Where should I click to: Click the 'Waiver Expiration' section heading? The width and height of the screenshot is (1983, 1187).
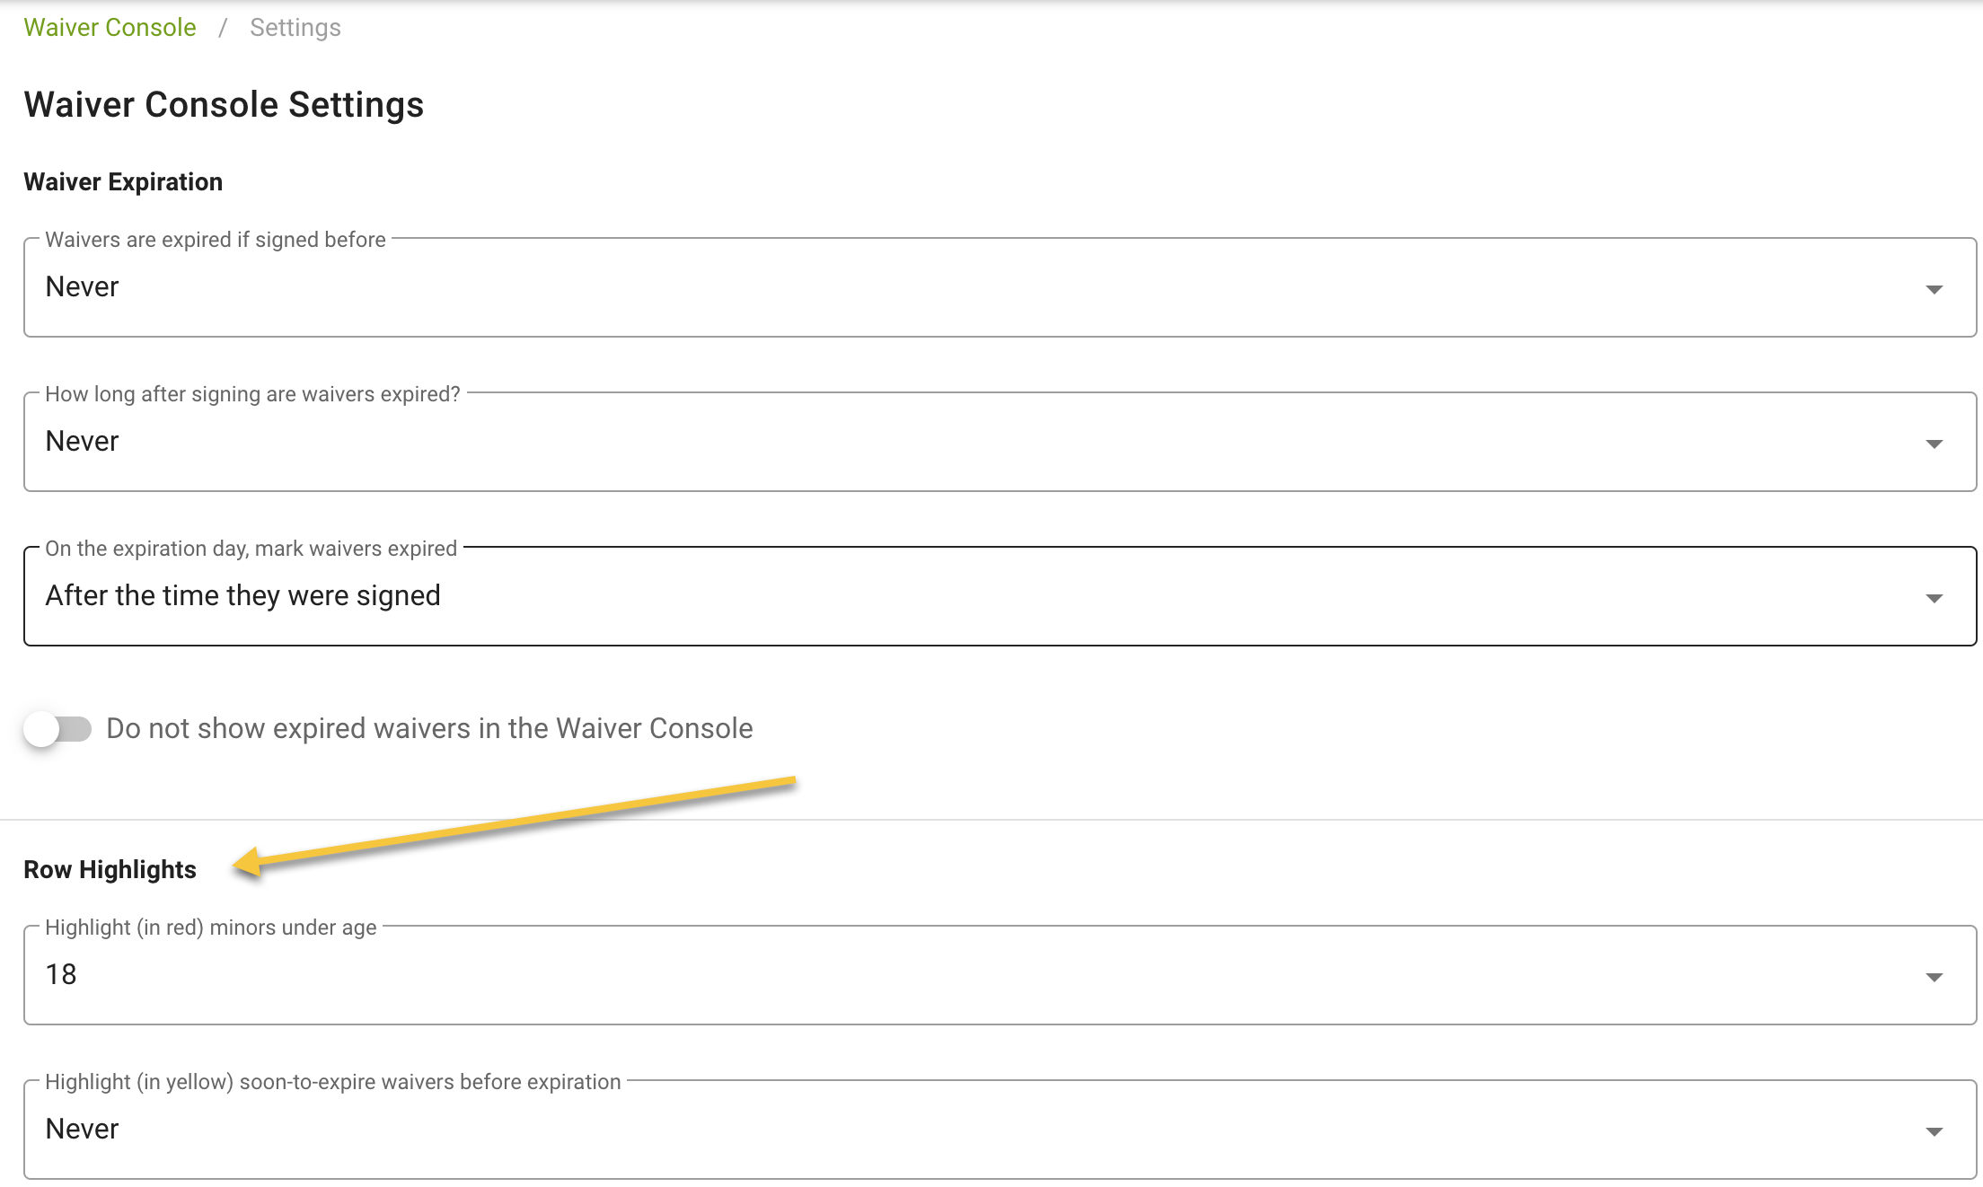tap(122, 181)
